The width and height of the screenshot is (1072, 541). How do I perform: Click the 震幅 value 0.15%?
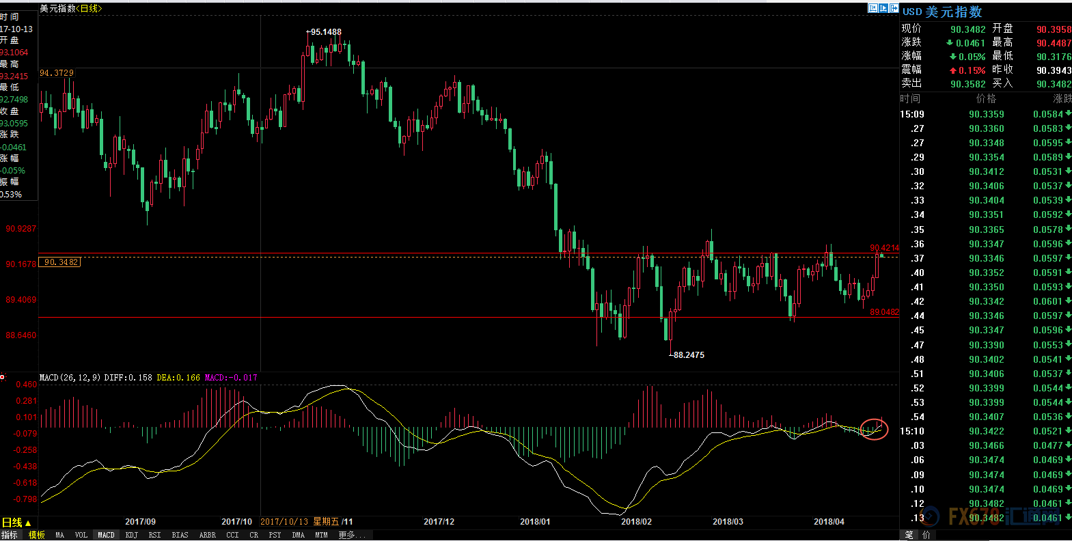point(972,70)
